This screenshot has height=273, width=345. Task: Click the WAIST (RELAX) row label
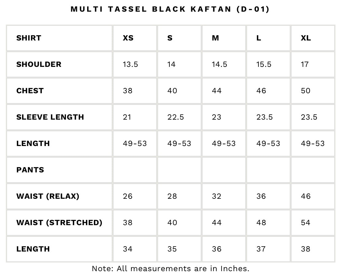tap(48, 196)
